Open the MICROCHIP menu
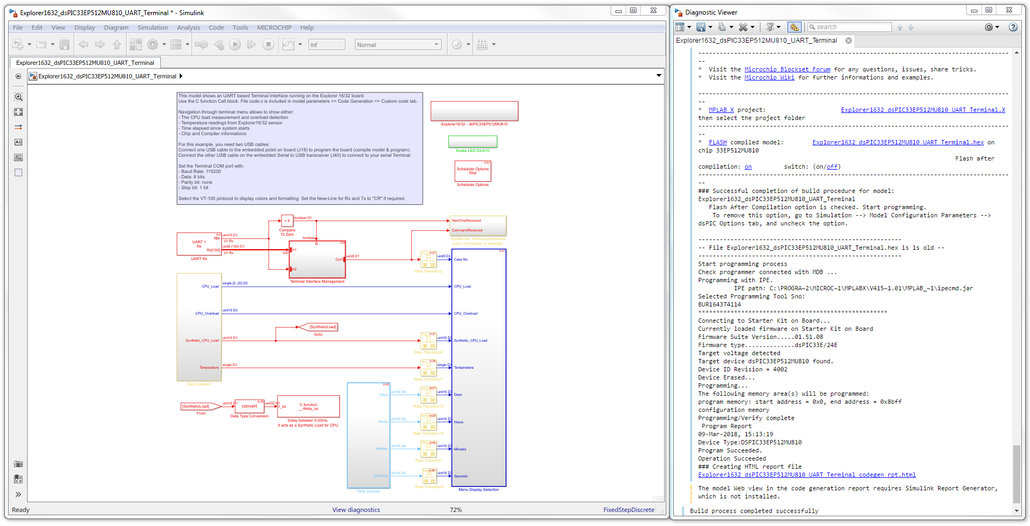The width and height of the screenshot is (1030, 526). pos(274,28)
